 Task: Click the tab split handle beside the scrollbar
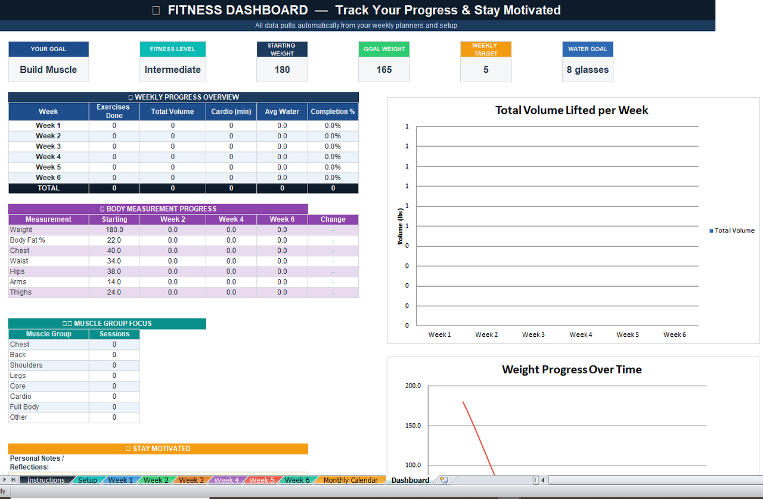tap(536, 480)
